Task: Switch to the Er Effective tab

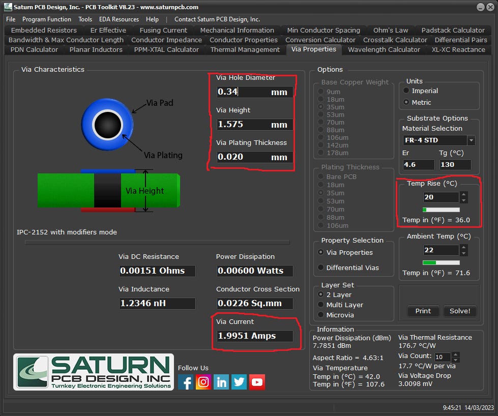Action: click(x=108, y=30)
